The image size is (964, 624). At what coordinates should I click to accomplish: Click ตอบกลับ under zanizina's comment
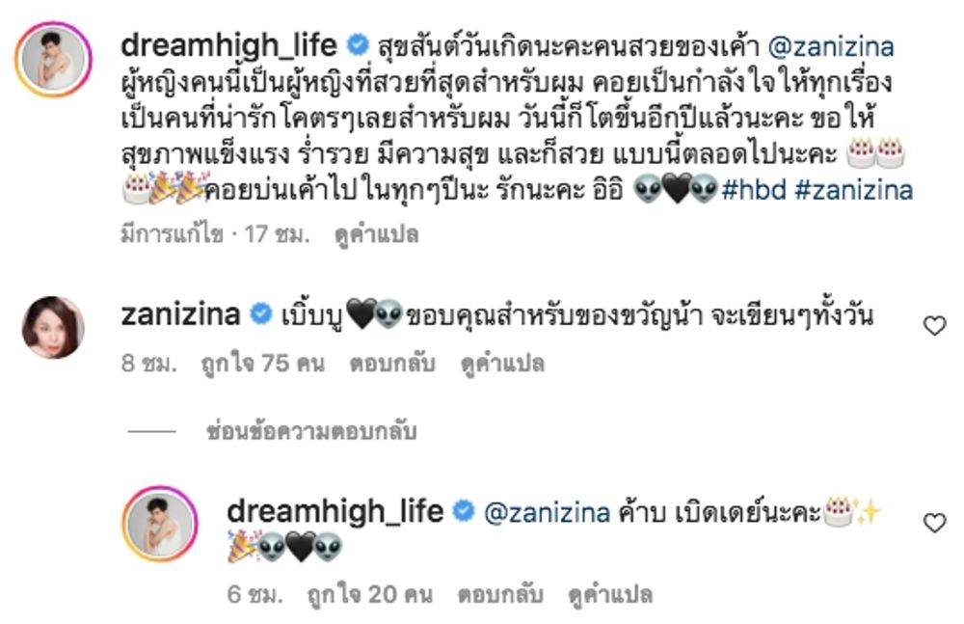[392, 363]
